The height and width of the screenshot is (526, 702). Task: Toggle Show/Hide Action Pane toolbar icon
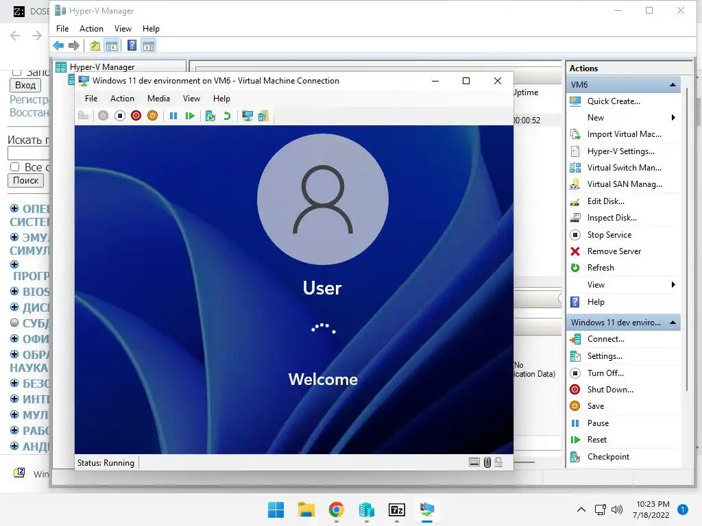tap(149, 45)
